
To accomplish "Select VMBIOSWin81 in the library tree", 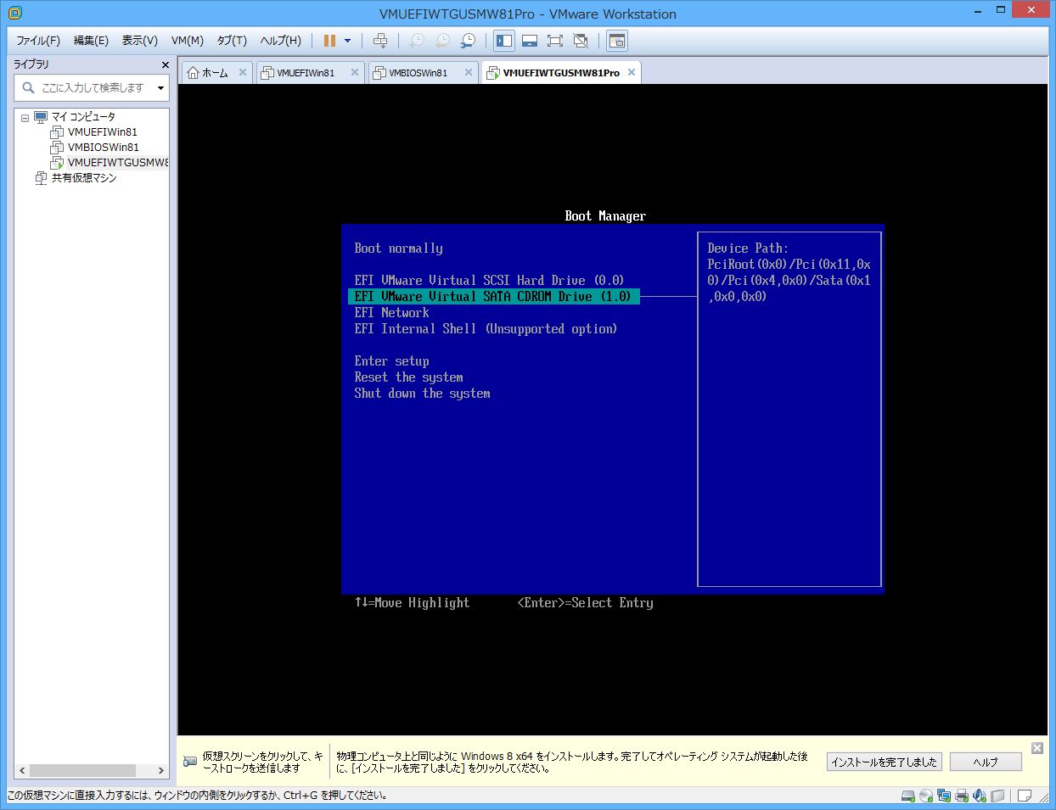I will click(103, 148).
